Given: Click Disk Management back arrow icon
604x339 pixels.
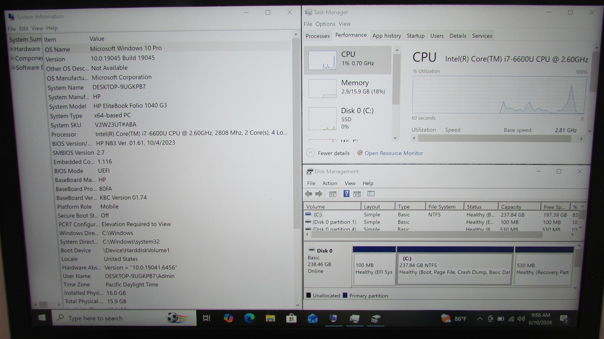Looking at the screenshot, I should coord(308,194).
